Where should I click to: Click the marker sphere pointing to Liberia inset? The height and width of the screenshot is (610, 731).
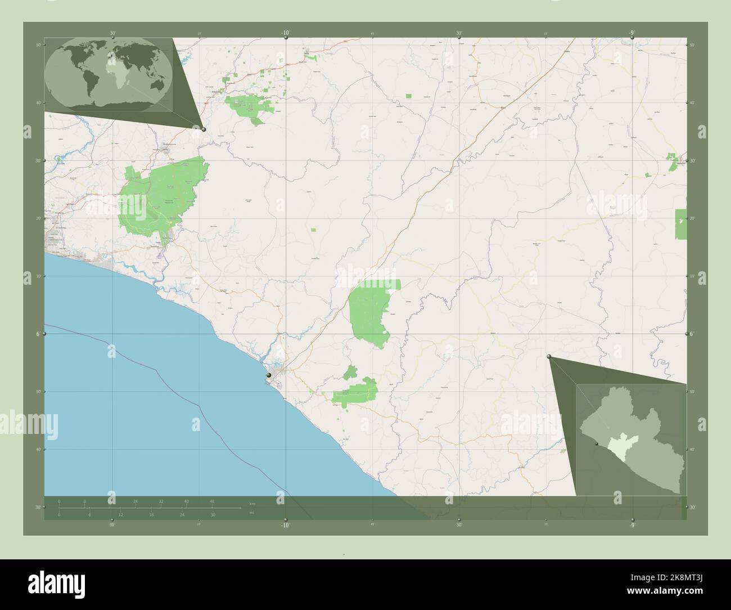(549, 356)
